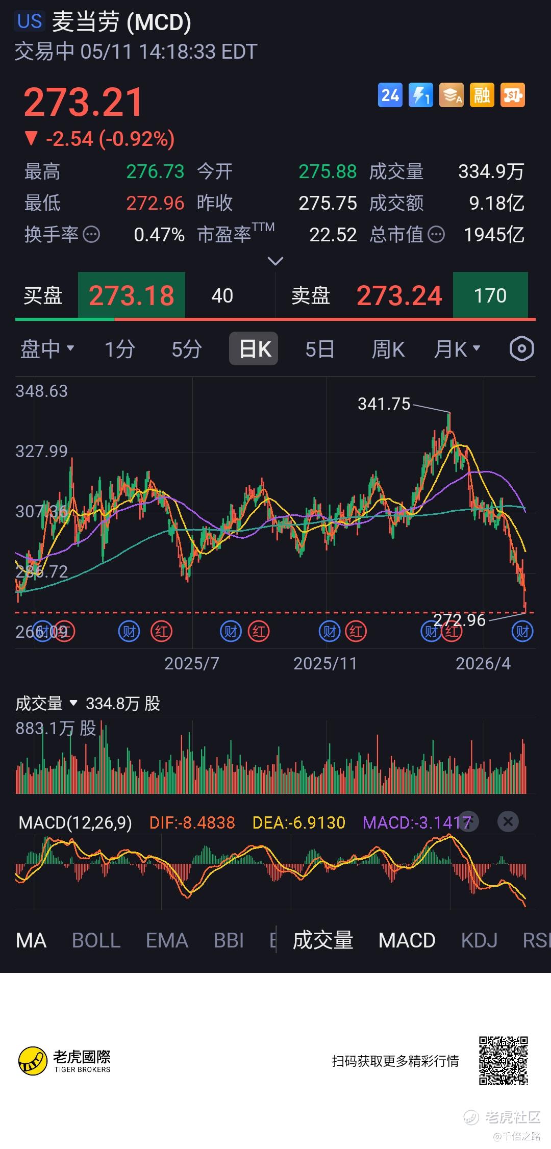This screenshot has height=1149, width=551.
Task: Toggle the BOLL main-chart indicator
Action: click(96, 940)
